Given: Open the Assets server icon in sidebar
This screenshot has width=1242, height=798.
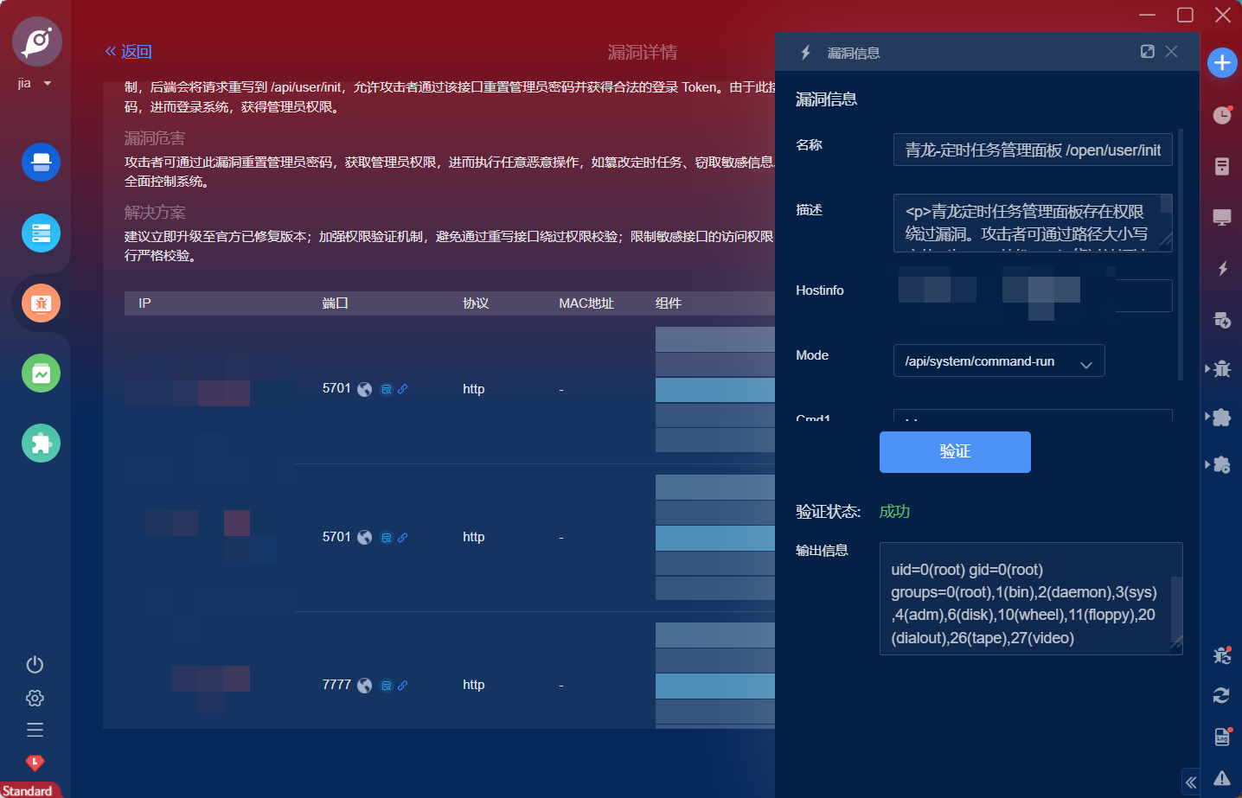Looking at the screenshot, I should [41, 233].
